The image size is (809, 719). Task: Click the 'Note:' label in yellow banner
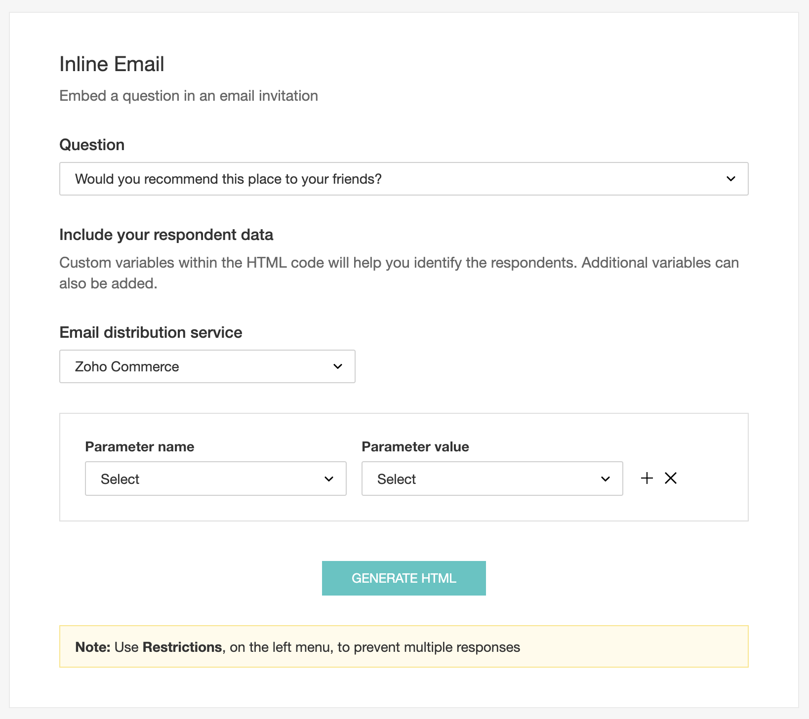click(x=92, y=647)
